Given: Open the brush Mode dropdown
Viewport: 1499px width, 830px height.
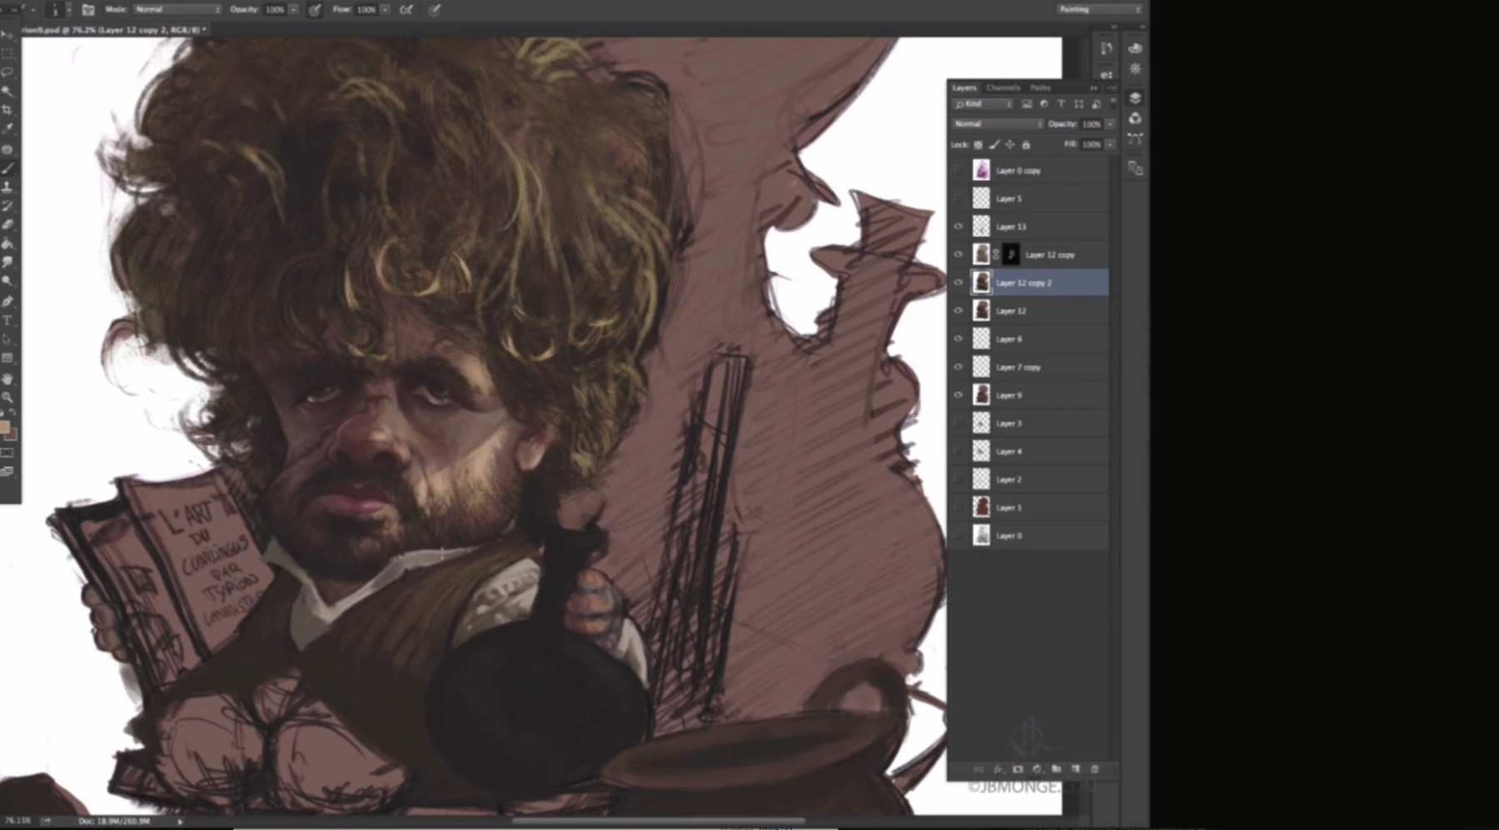Looking at the screenshot, I should pos(177,10).
